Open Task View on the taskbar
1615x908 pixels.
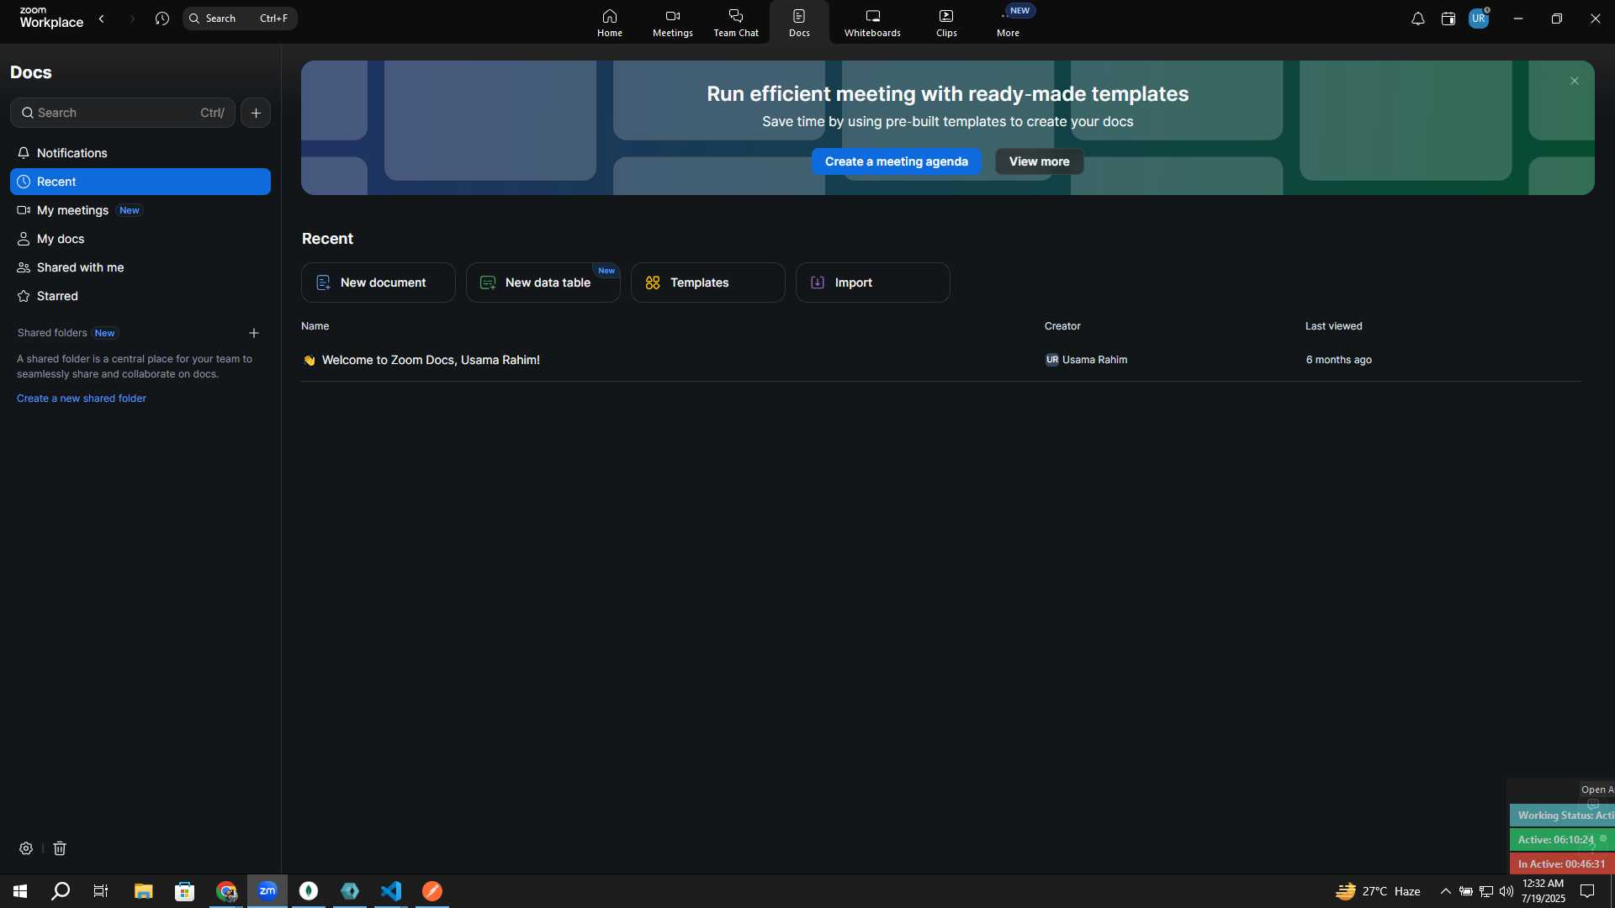(101, 891)
